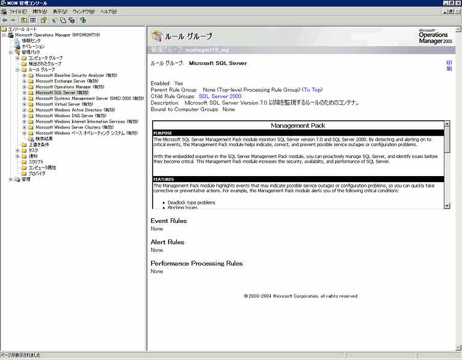The height and width of the screenshot is (360, 462).
Task: Expand Microsoft SQL Server (有効) node
Action: (25, 93)
